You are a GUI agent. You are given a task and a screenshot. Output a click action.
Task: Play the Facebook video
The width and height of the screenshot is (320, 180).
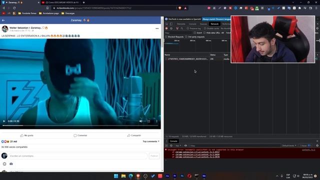pos(4,121)
